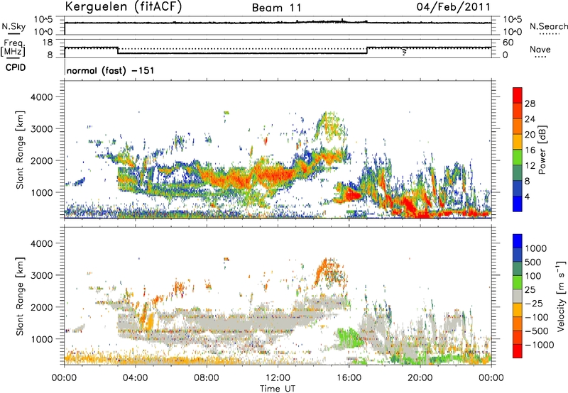This screenshot has width=568, height=393.
Task: Click the "2000" range tick of velocity panel
Action: (42, 307)
